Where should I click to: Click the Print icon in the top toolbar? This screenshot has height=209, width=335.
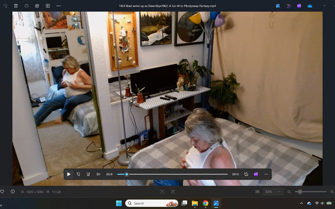click(x=27, y=6)
